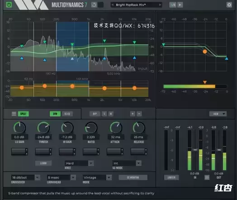Open the LOOKAHEAD 5 msec dropdown

tap(62, 177)
